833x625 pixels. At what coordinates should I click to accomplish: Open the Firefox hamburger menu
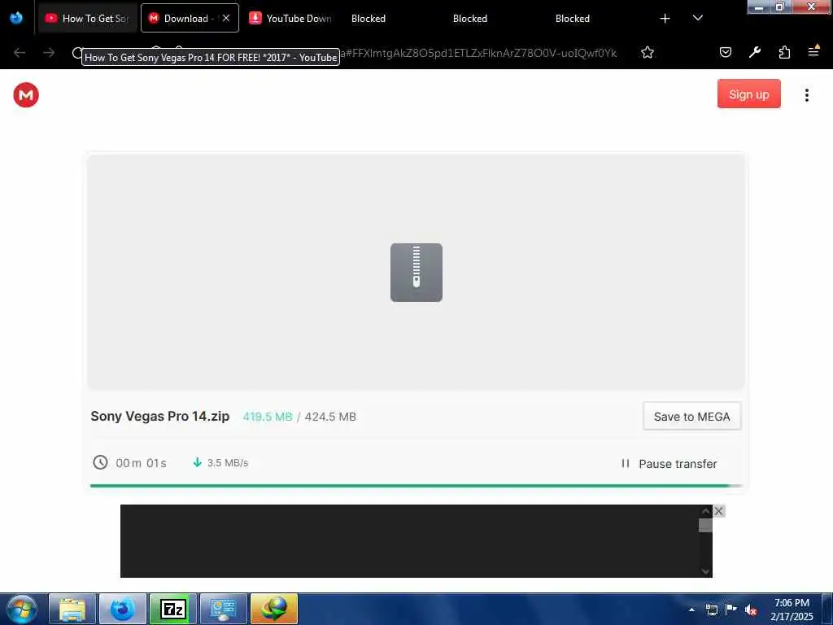(x=813, y=51)
